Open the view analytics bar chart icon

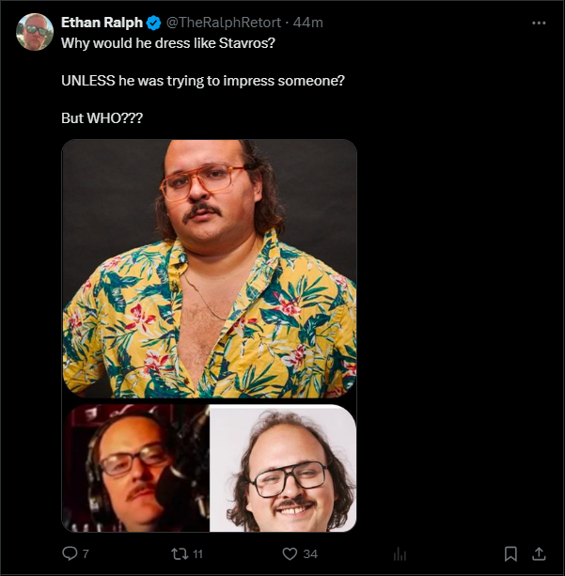pyautogui.click(x=399, y=553)
